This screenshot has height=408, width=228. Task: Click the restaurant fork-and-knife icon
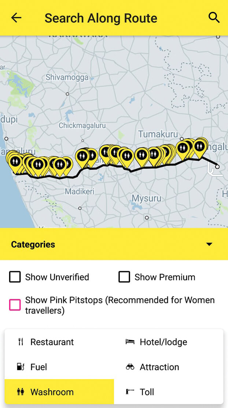pos(21,342)
